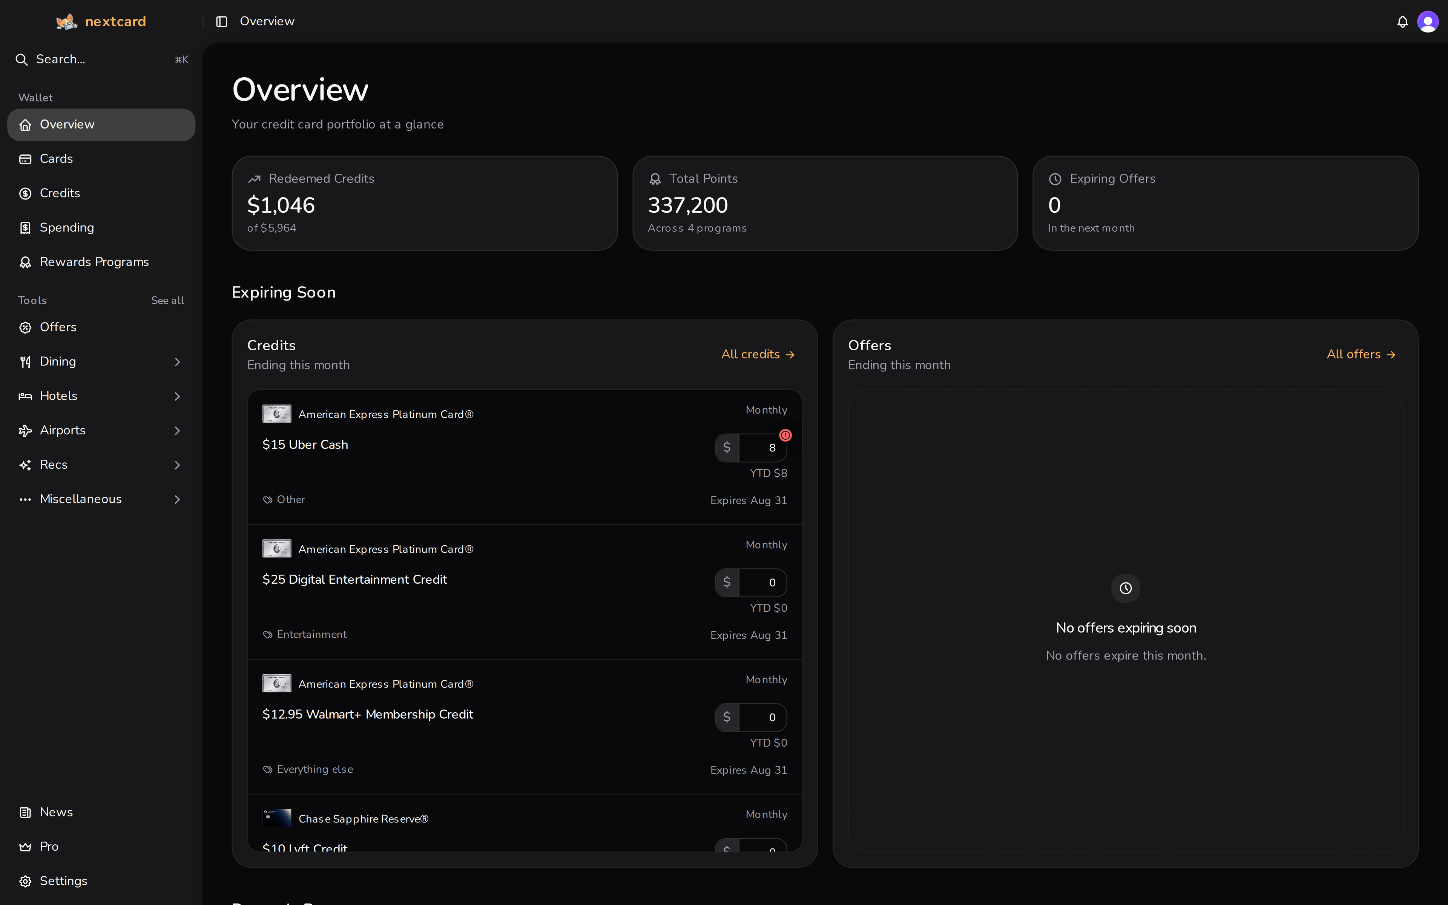Click the Chase Sapphire Reserve card thumbnail

pyautogui.click(x=277, y=818)
